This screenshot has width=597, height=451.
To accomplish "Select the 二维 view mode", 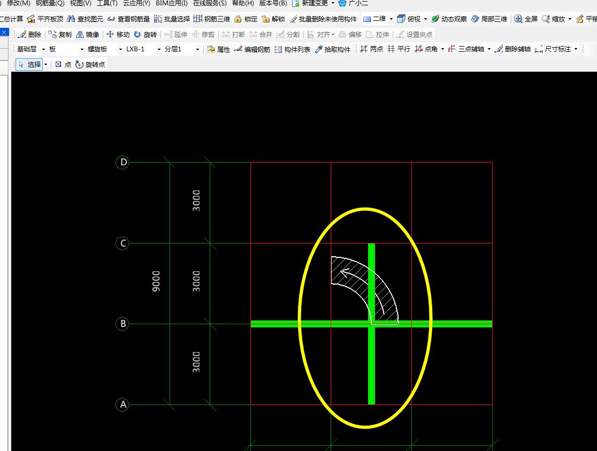I will click(374, 19).
